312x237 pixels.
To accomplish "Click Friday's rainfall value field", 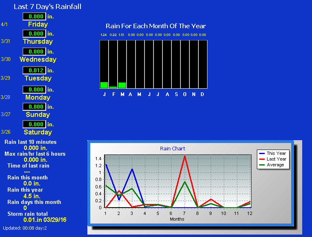I will point(33,16).
